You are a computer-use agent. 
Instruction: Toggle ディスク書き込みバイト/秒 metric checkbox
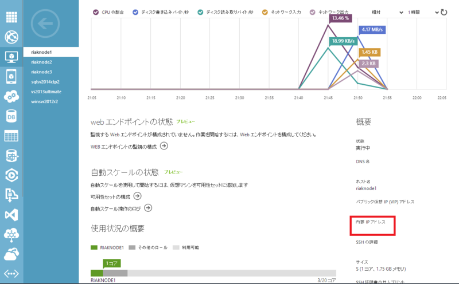coord(135,12)
